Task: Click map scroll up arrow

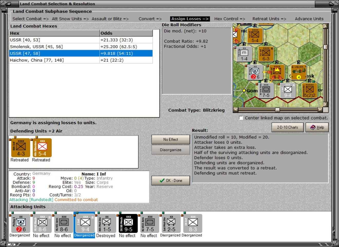Action: [x=326, y=26]
